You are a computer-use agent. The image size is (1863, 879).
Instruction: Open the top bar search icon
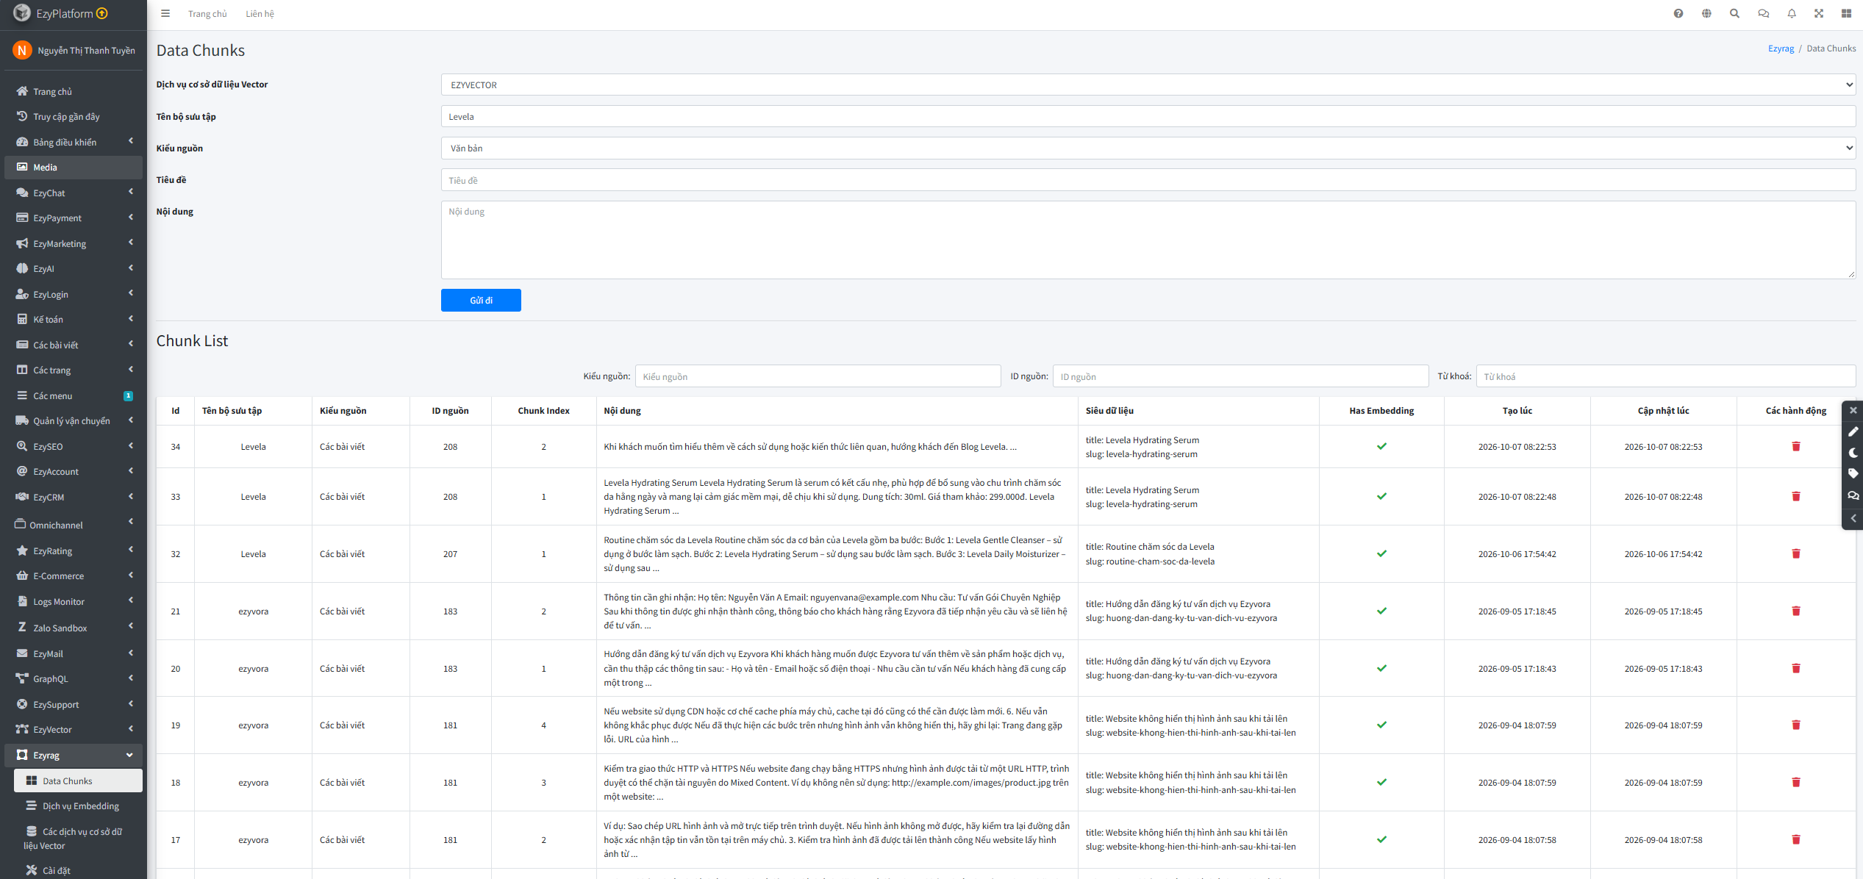[1734, 13]
